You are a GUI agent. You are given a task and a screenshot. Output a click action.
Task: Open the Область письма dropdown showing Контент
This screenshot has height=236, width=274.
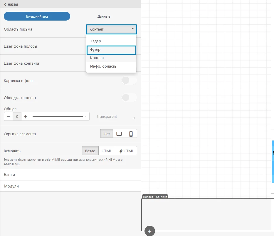(111, 29)
